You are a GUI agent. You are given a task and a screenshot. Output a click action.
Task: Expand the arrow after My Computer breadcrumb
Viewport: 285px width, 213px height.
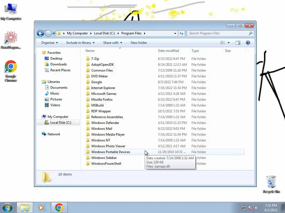click(x=91, y=33)
